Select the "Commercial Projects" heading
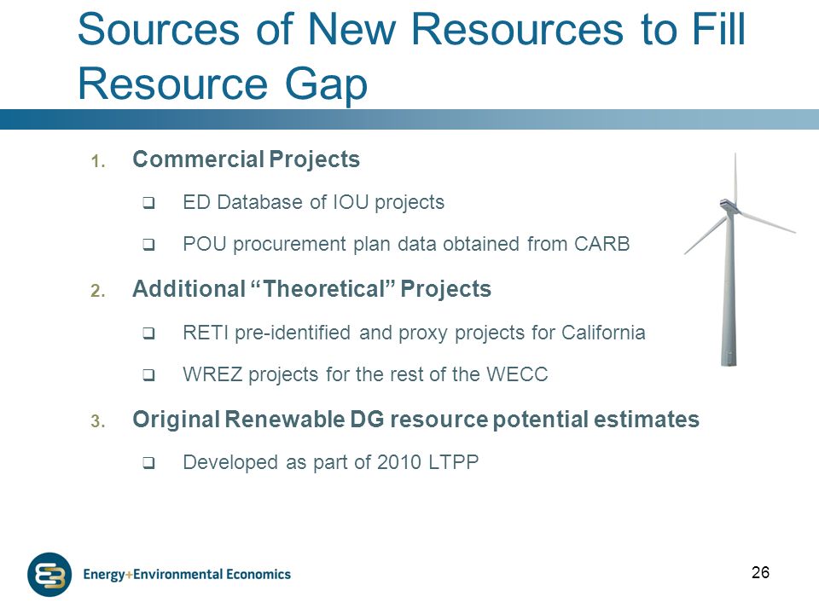 point(246,159)
